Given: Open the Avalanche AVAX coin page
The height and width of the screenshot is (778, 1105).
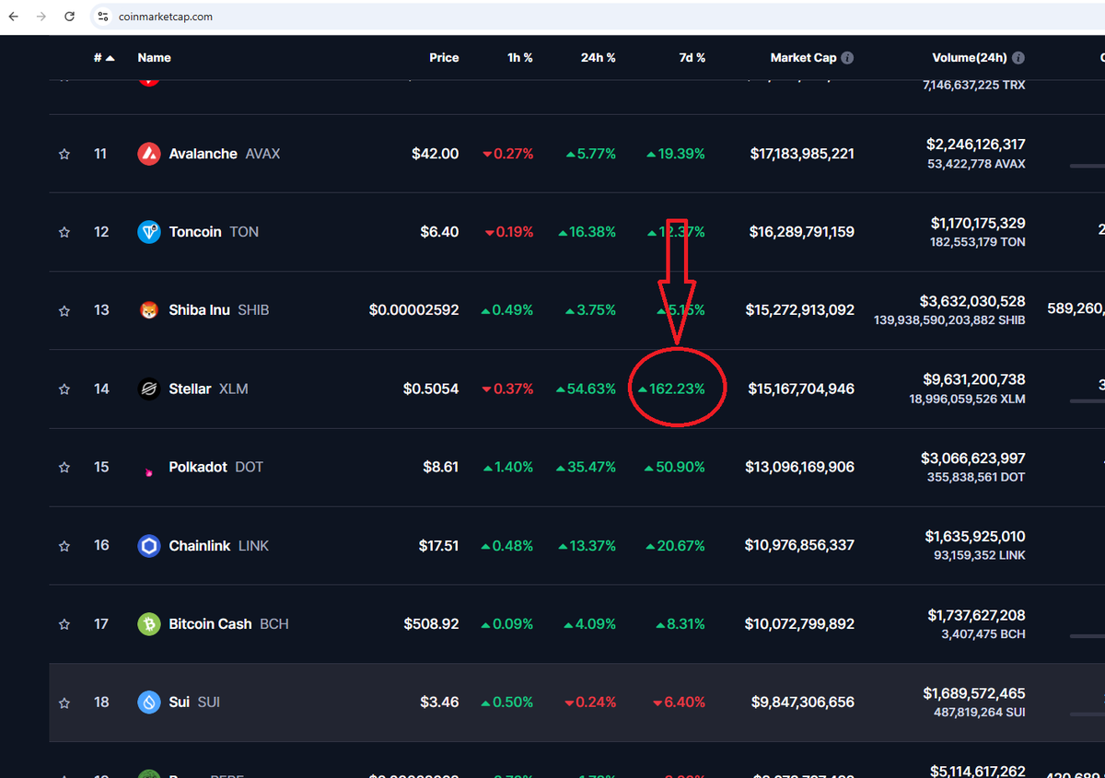Looking at the screenshot, I should pyautogui.click(x=225, y=154).
